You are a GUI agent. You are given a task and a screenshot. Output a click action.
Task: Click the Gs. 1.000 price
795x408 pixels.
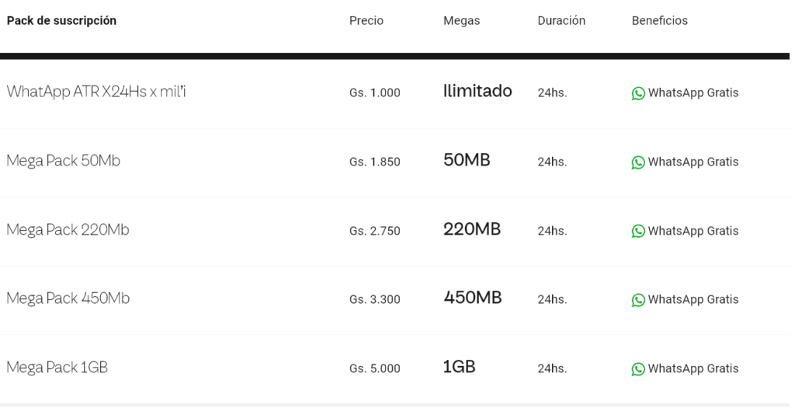tap(375, 93)
